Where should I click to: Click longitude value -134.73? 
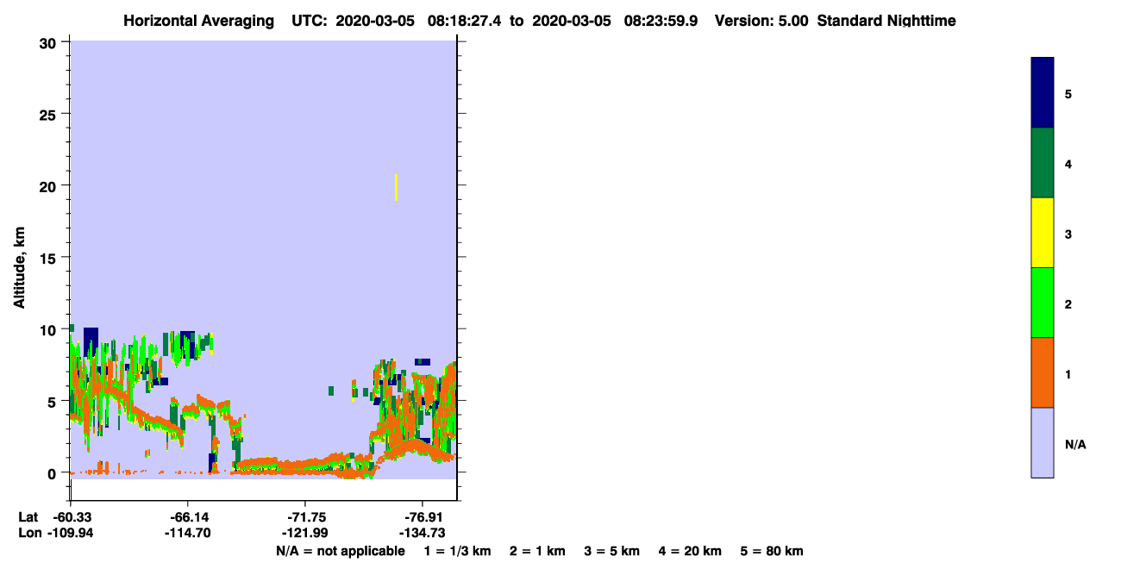(x=421, y=533)
